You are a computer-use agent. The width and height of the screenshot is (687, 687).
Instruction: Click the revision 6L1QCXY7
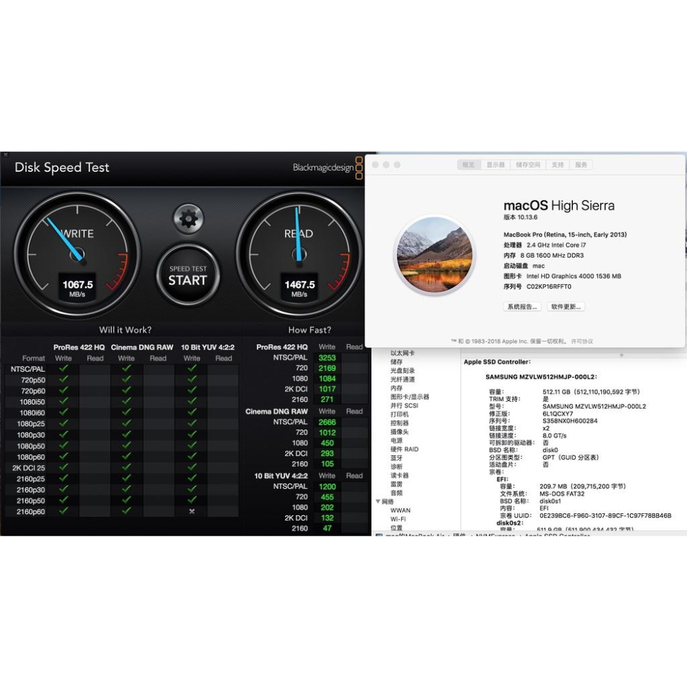(x=558, y=414)
